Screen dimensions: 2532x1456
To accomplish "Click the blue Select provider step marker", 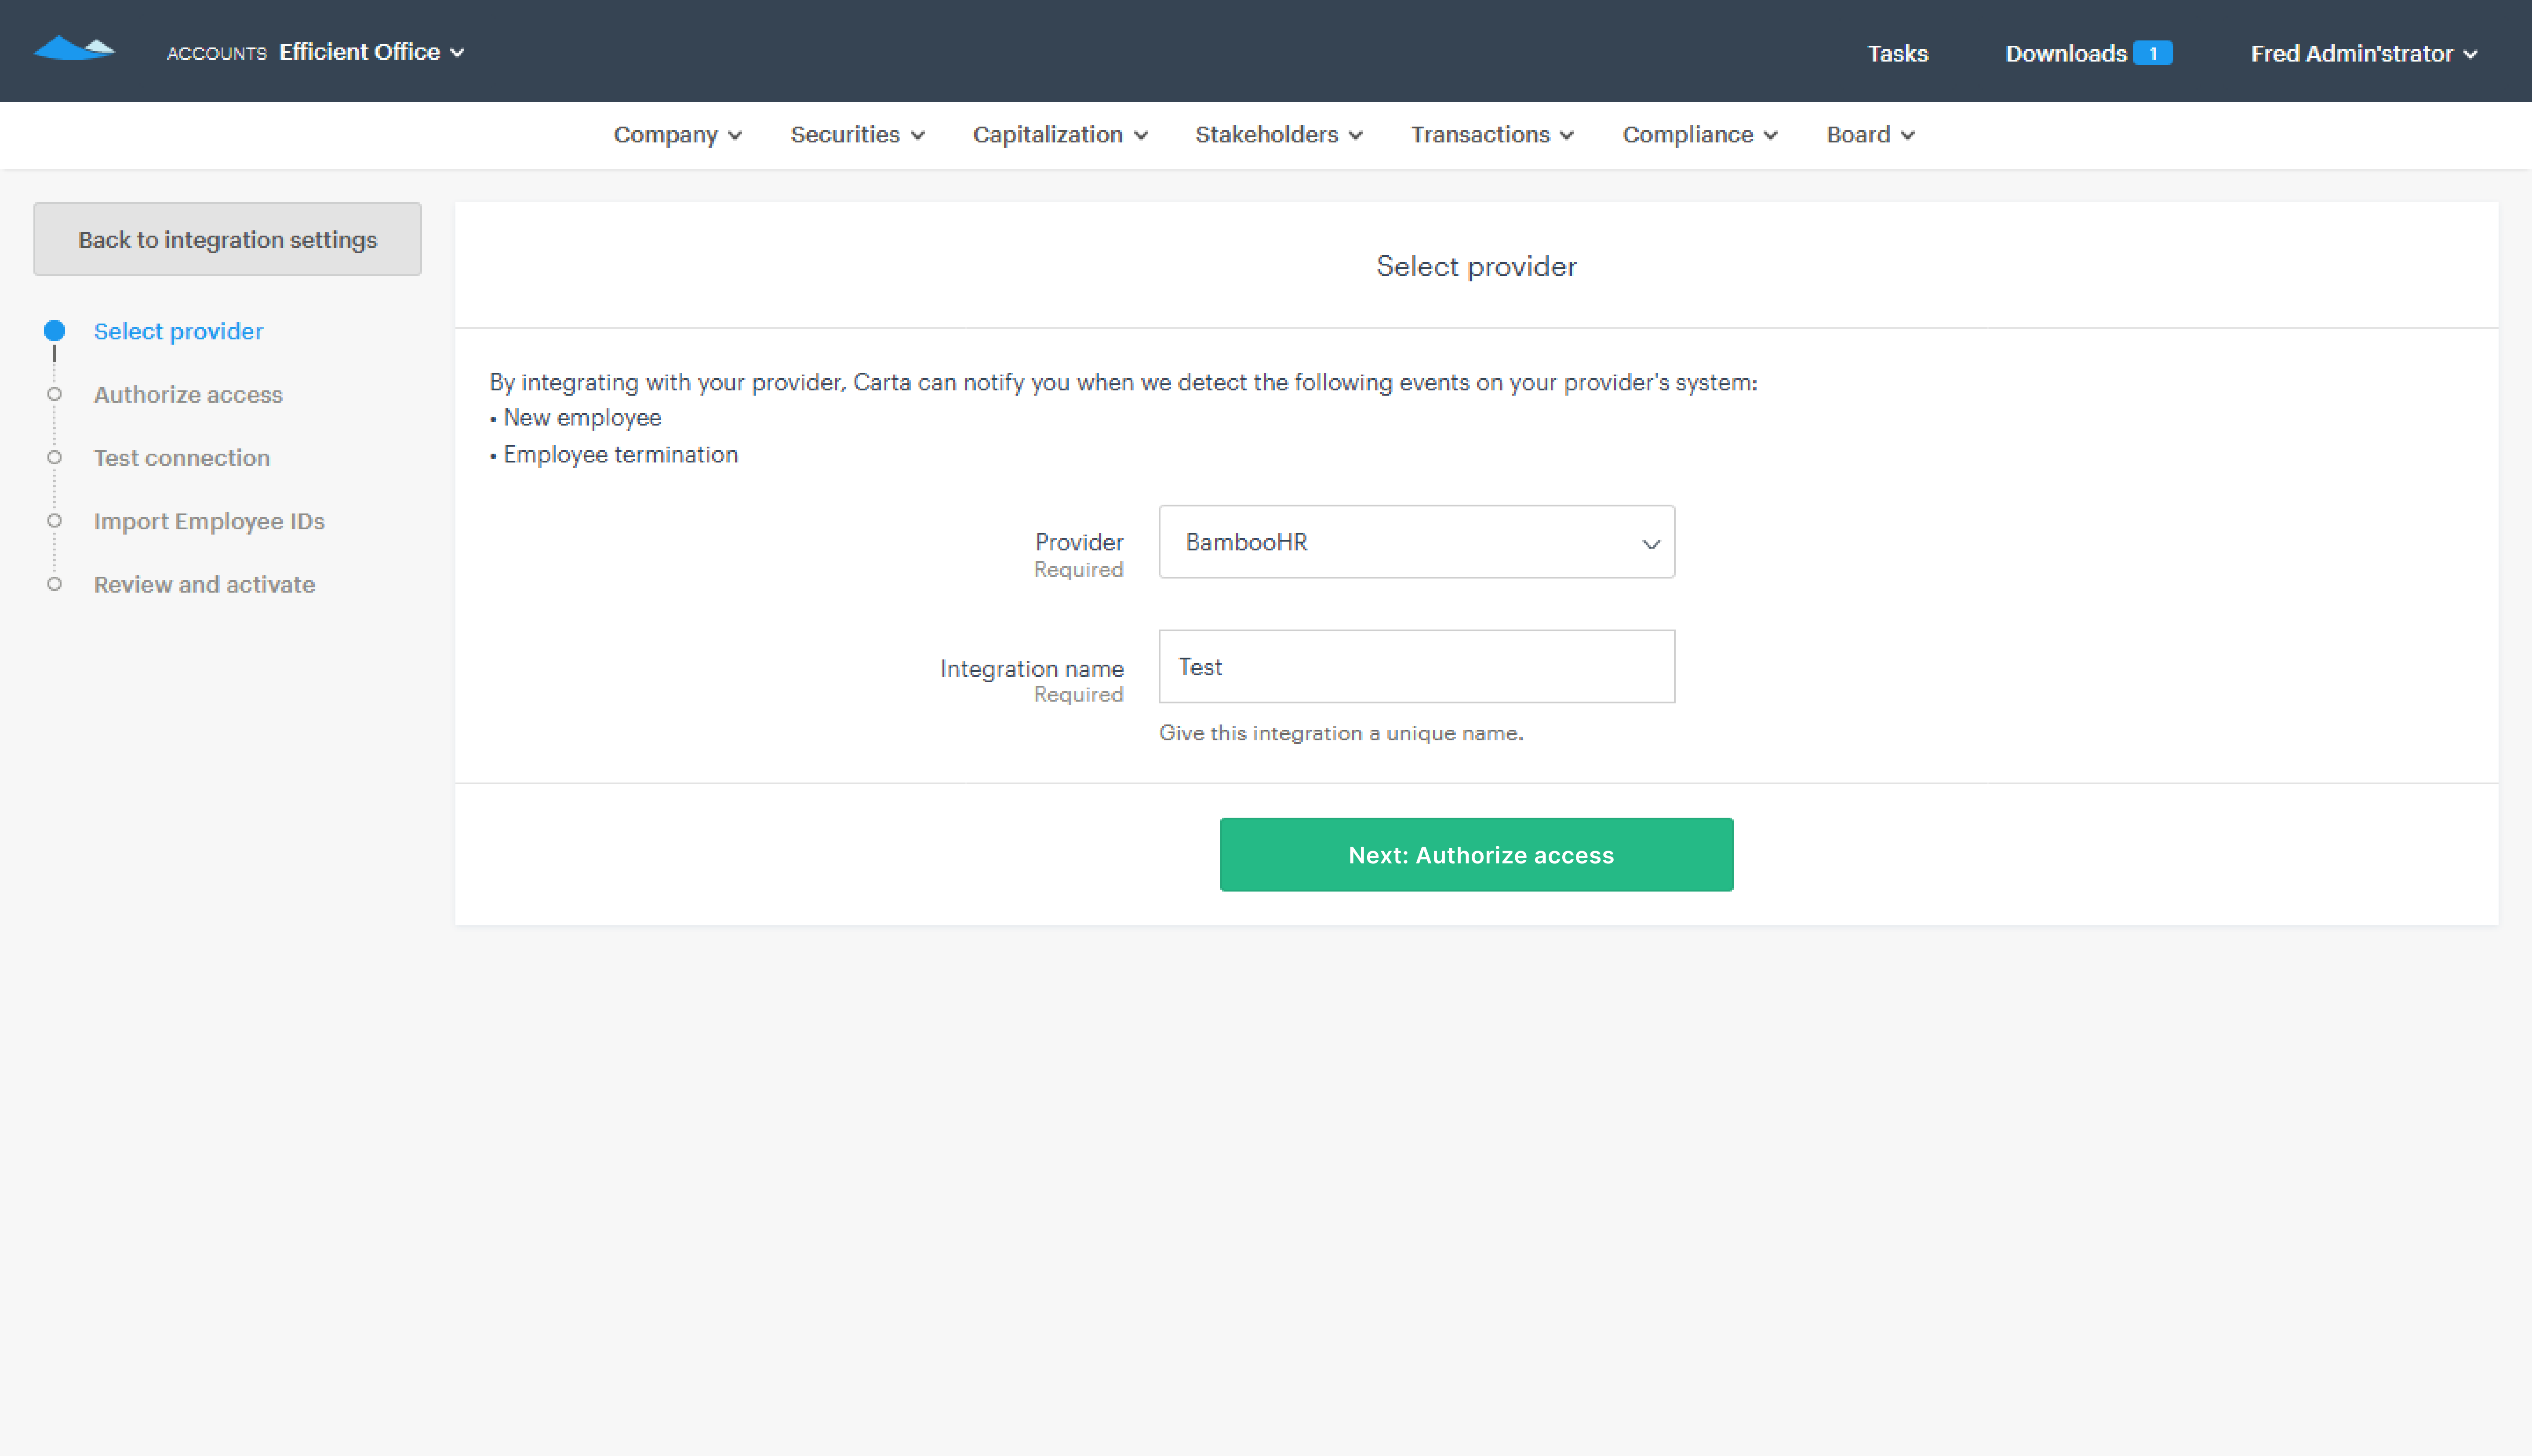I will click(54, 331).
